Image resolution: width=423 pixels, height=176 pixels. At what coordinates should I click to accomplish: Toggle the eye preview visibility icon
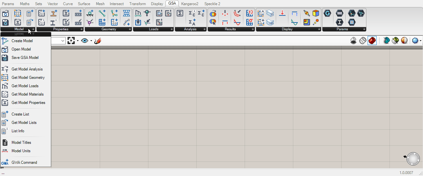tap(85, 41)
